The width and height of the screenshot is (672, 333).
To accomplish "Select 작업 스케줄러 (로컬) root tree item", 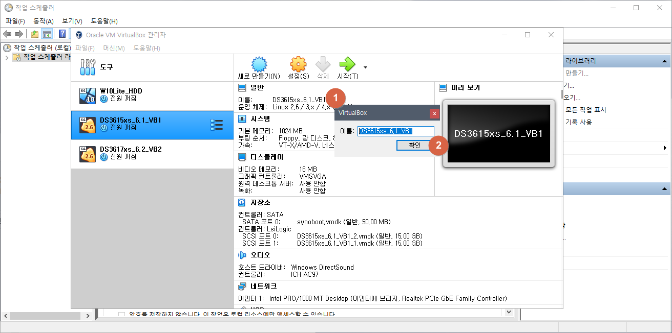I will [41, 47].
